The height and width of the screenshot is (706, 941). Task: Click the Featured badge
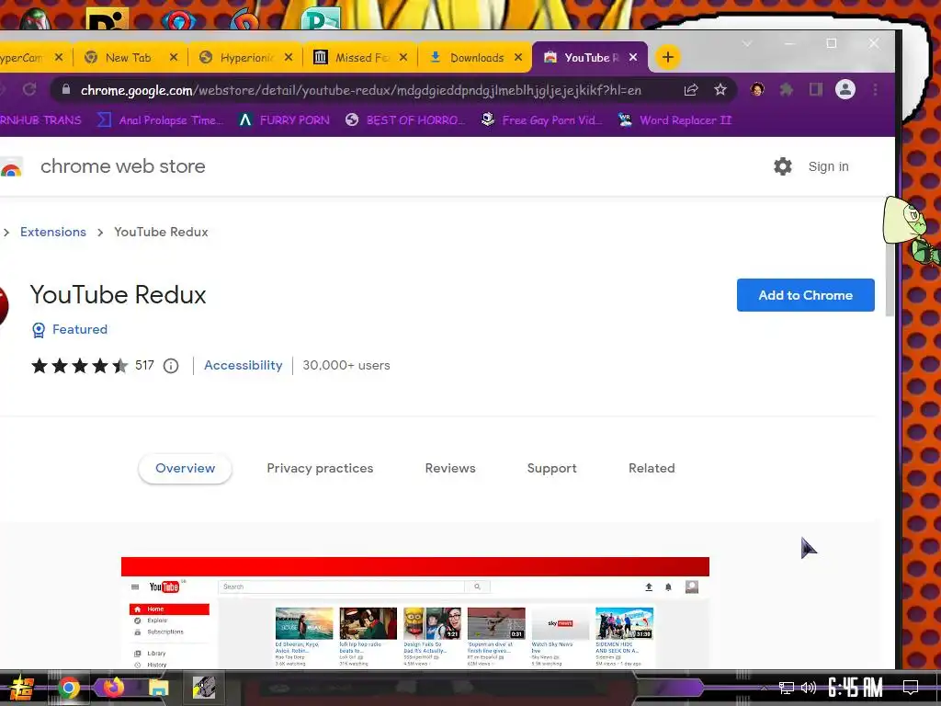[x=70, y=330]
